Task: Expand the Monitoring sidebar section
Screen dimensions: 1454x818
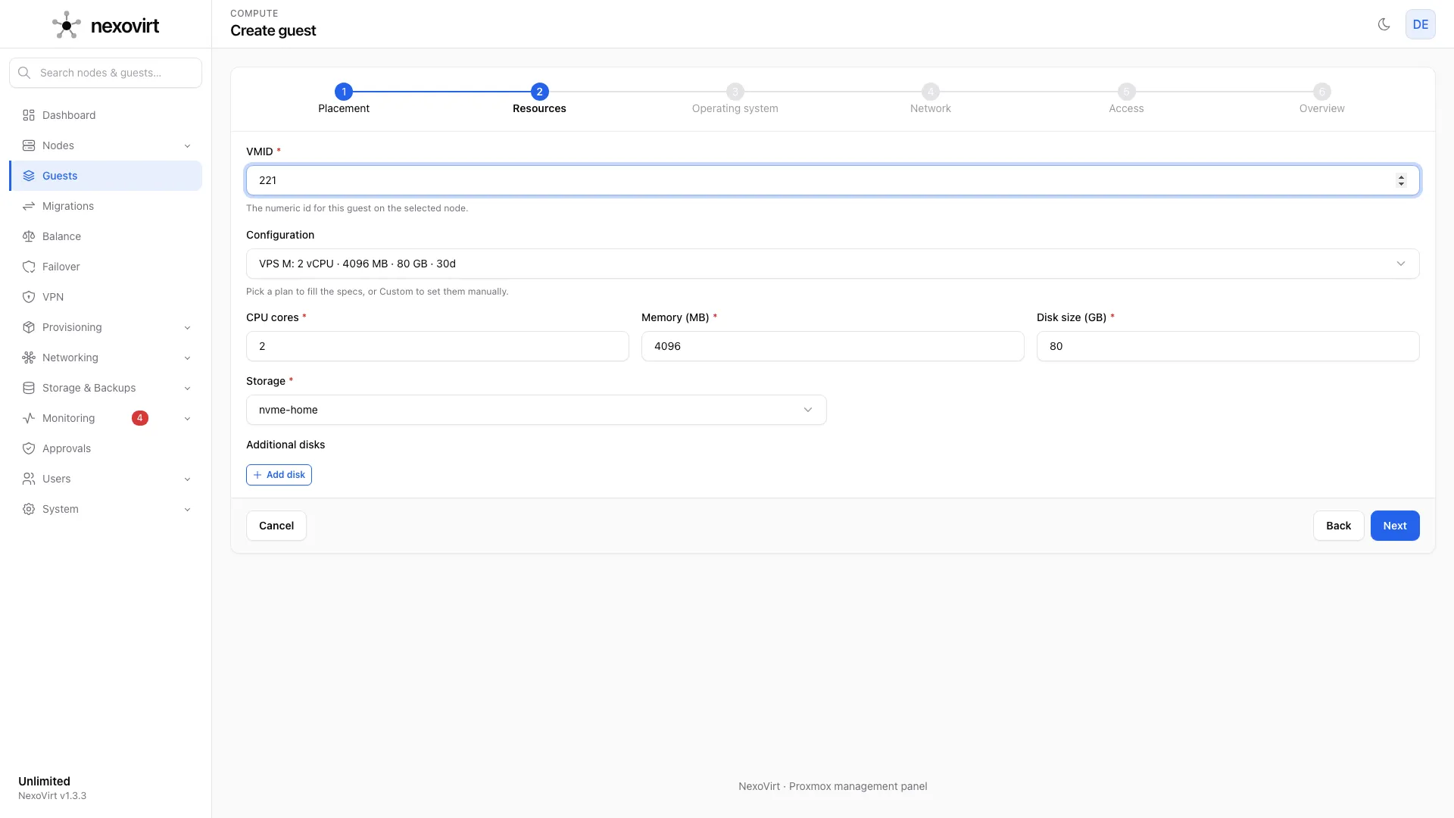Action: [187, 418]
